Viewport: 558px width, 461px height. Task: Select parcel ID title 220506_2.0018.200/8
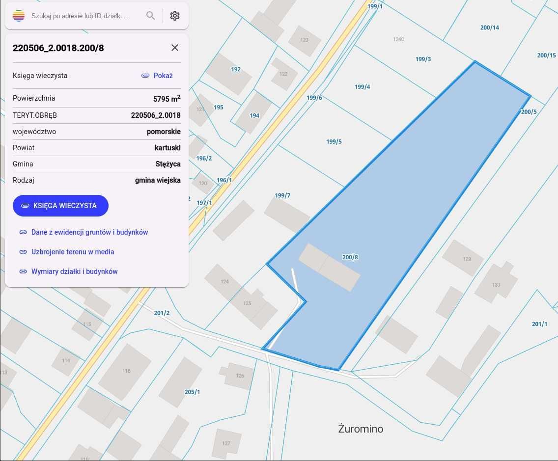click(58, 48)
